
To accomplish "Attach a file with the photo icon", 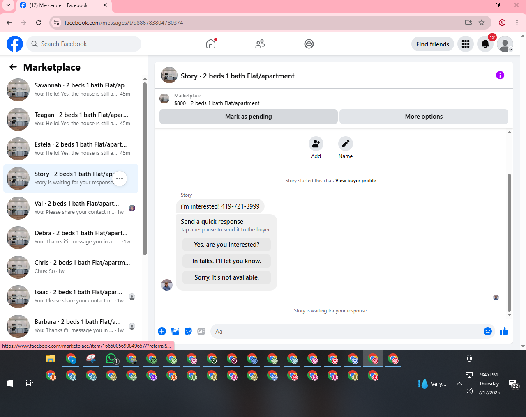I will [x=175, y=331].
